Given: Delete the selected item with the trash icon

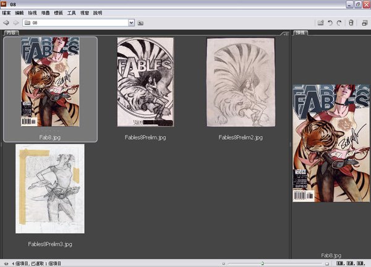Looking at the screenshot, I should 351,23.
